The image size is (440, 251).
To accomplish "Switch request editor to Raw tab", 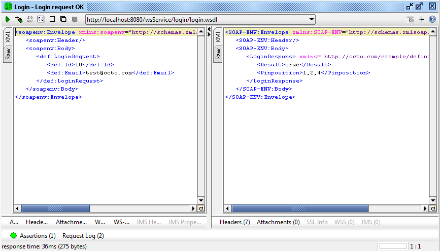I will point(8,54).
